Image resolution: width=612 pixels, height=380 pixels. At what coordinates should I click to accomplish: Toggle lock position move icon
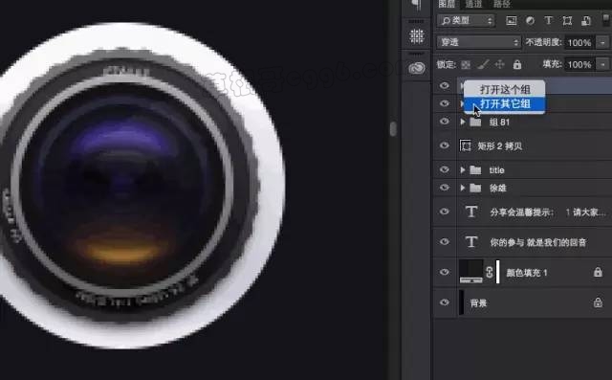pos(499,64)
